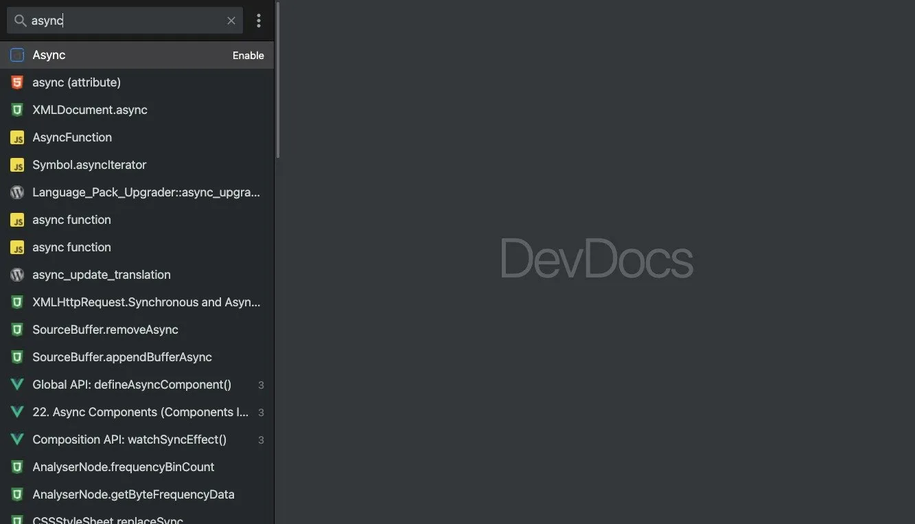Select the Symbol.asyncIterator result
Screen dimensions: 915x524
click(x=137, y=165)
